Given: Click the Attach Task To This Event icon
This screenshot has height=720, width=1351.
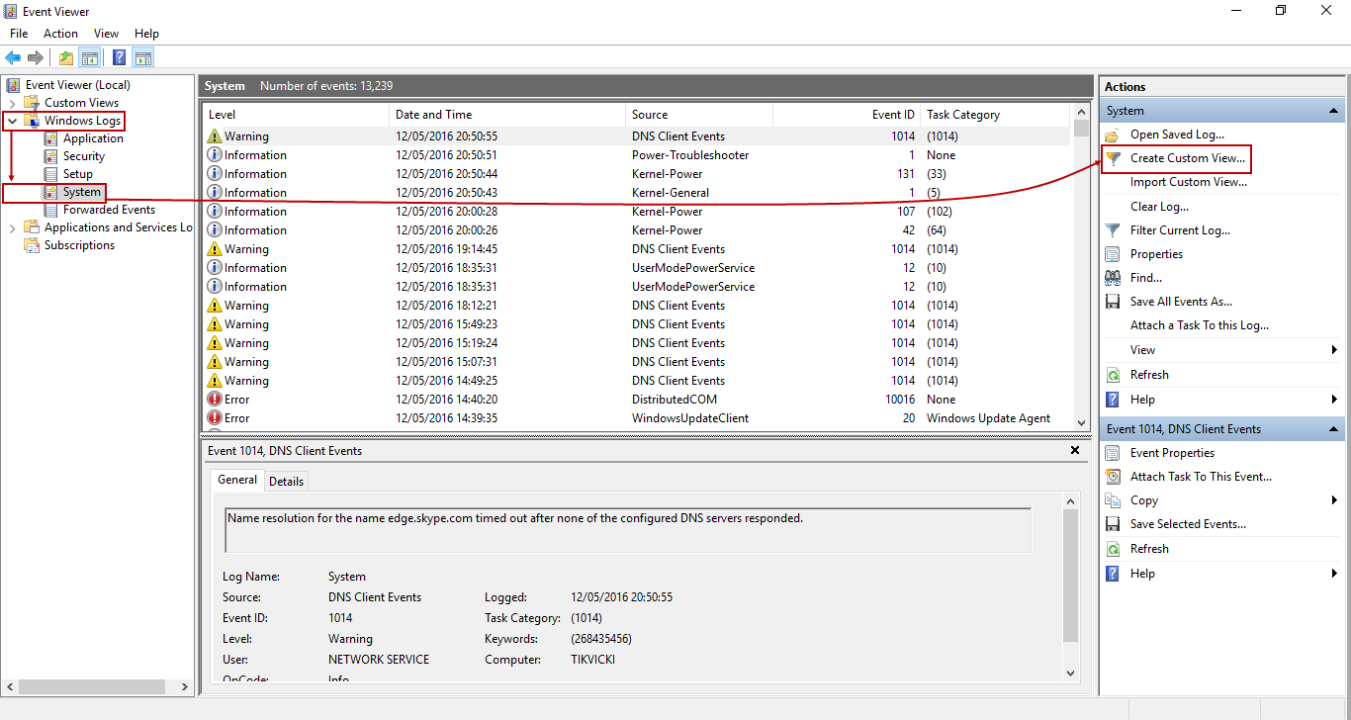Looking at the screenshot, I should click(x=1113, y=477).
